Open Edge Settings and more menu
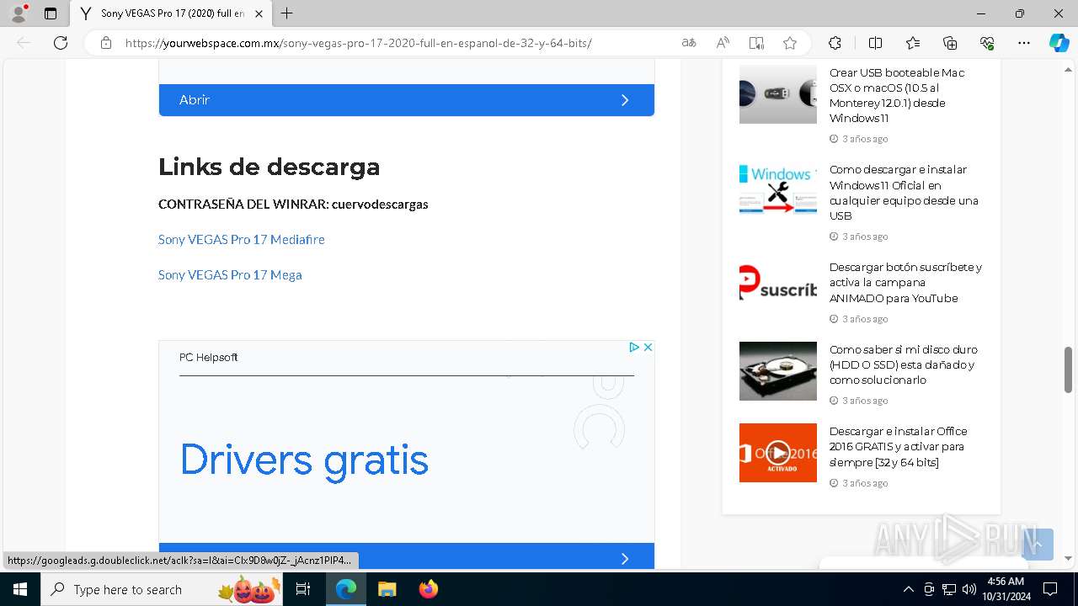 [1024, 43]
